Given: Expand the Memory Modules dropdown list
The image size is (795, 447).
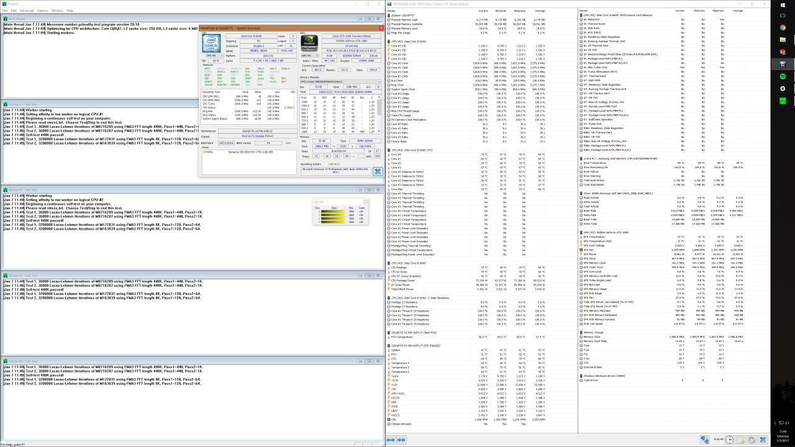Looking at the screenshot, I should coord(378,81).
